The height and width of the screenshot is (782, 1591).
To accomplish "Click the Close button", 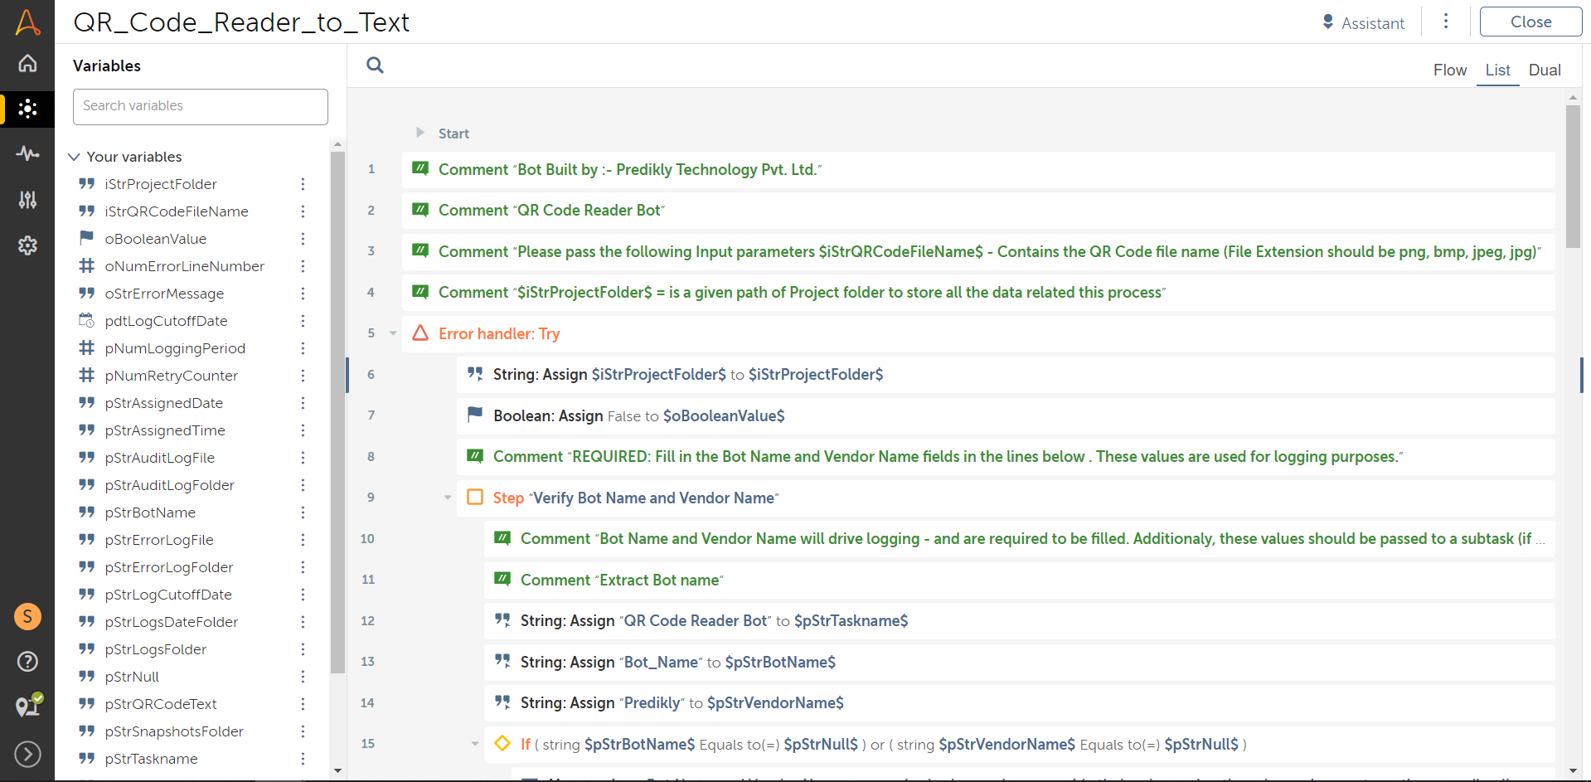I will [1530, 22].
